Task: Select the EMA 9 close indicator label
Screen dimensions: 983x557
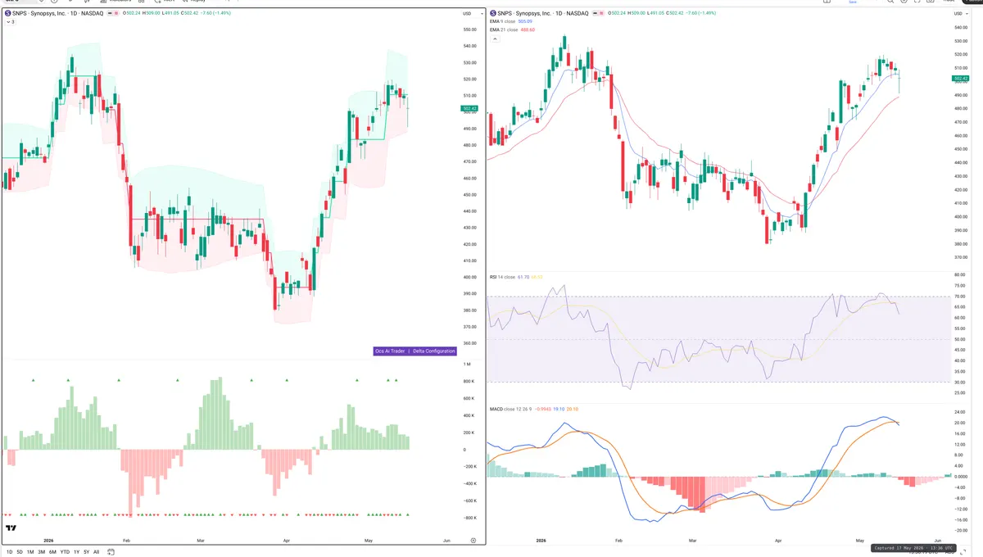Action: coord(504,21)
